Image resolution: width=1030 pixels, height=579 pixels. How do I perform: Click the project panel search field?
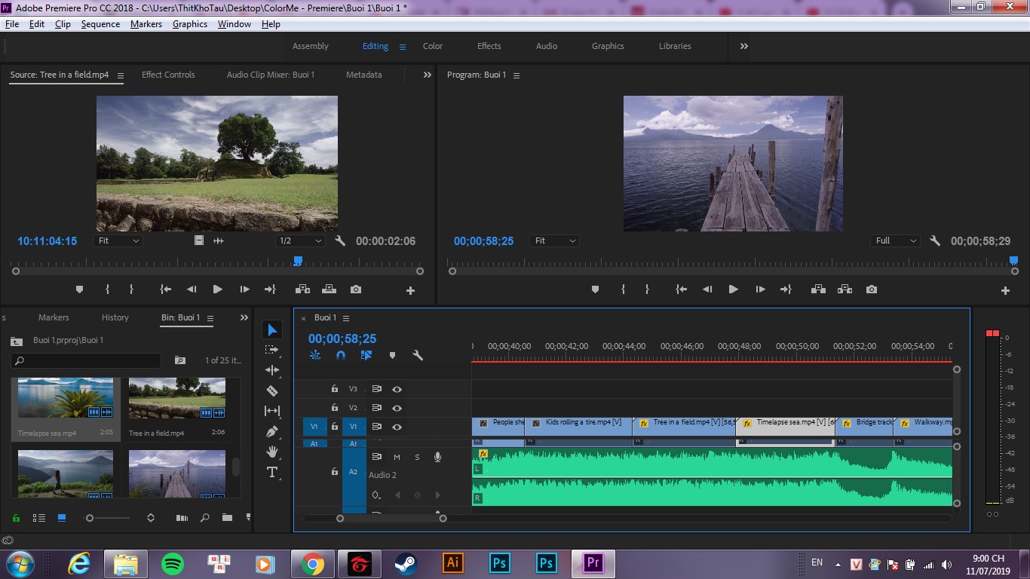click(x=86, y=361)
